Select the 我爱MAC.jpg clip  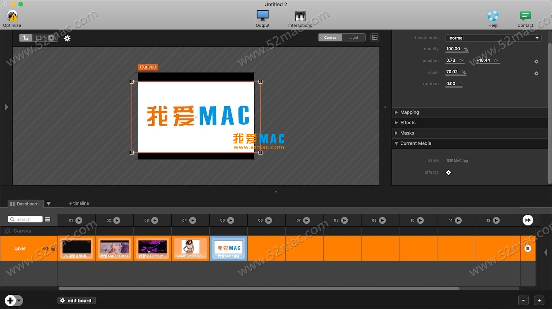click(x=228, y=248)
